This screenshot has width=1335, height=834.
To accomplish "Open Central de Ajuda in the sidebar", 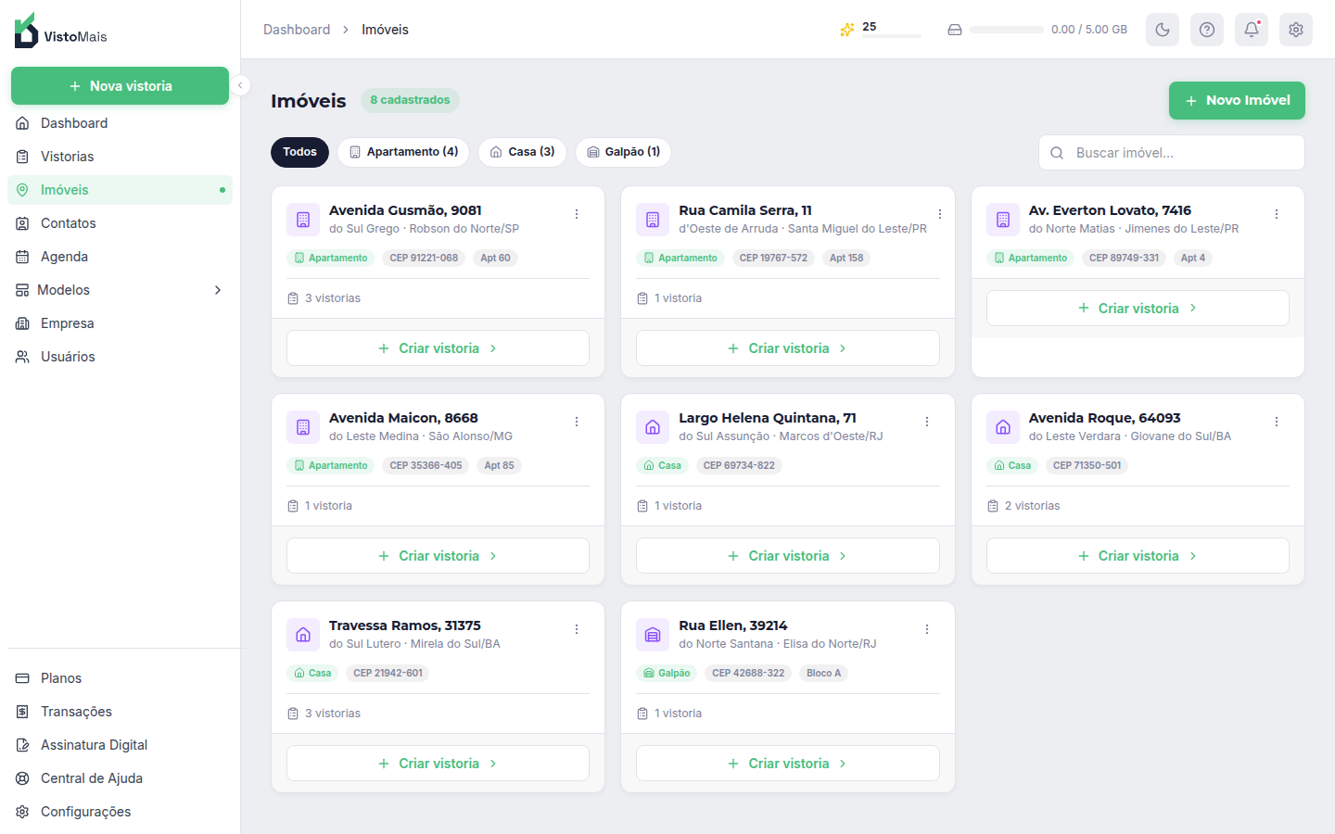I will (120, 778).
